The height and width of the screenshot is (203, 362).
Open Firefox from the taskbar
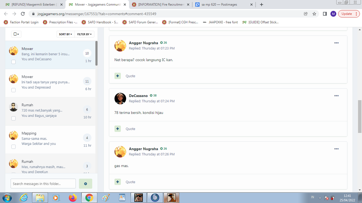coord(73,198)
